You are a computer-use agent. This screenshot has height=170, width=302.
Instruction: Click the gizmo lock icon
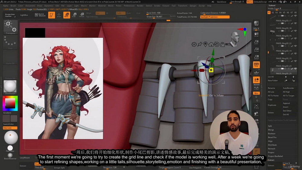pyautogui.click(x=223, y=44)
